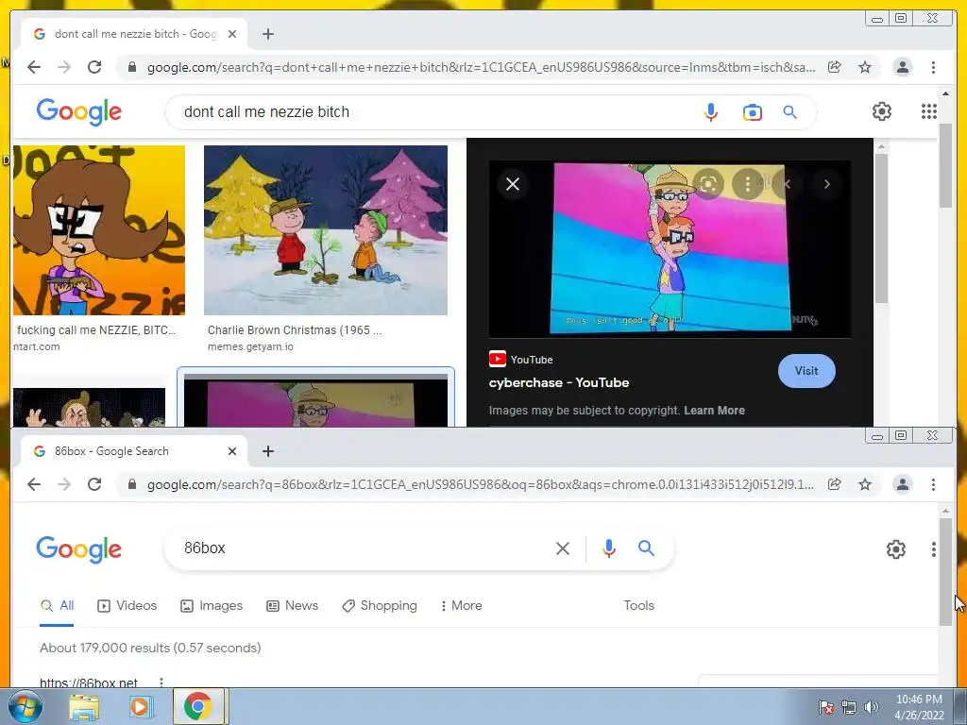Viewport: 967px width, 725px height.
Task: Expand the More search filters menu
Action: [x=461, y=606]
